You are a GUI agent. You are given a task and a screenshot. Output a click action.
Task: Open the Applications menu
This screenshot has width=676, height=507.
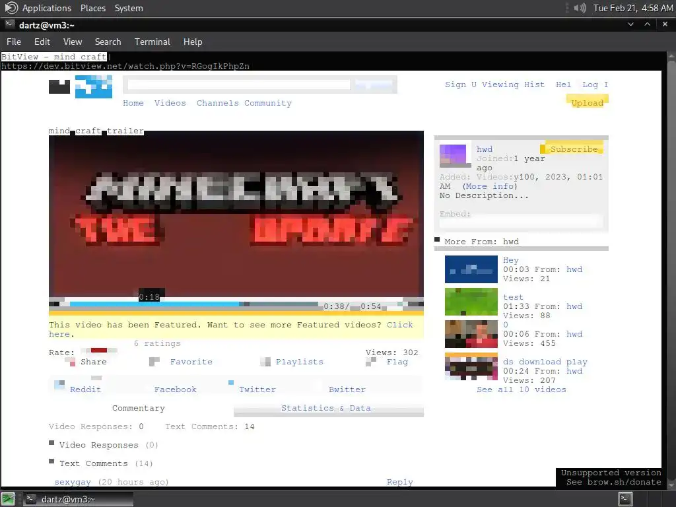(x=47, y=8)
